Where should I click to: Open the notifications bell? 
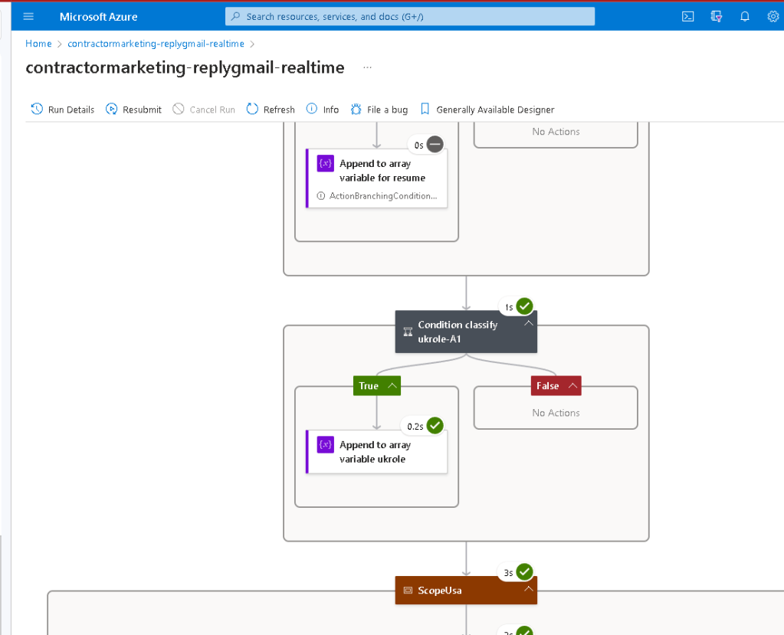click(745, 17)
